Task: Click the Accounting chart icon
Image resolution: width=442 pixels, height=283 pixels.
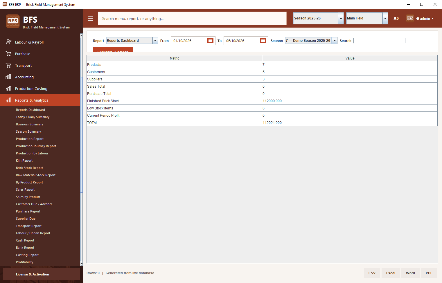Action: click(8, 77)
